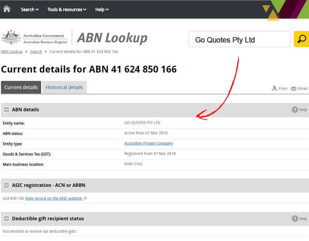The image size is (309, 241).
Task: Select the Current details tab
Action: pyautogui.click(x=21, y=87)
